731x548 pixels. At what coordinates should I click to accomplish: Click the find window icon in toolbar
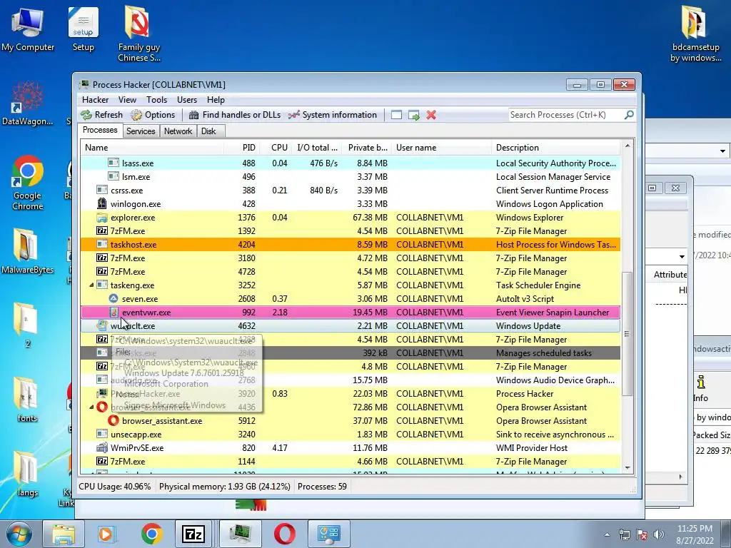(x=396, y=115)
